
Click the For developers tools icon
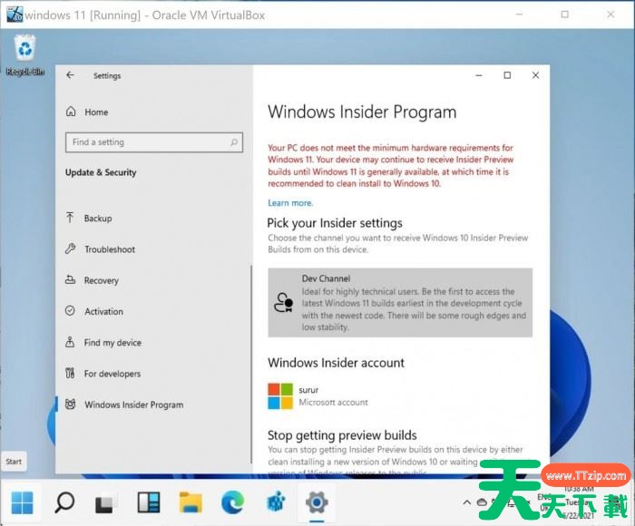click(70, 373)
